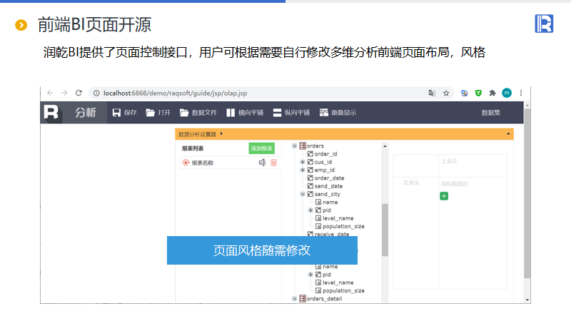Select the 报表名称 report entry
Screen dimensions: 571x321
203,163
